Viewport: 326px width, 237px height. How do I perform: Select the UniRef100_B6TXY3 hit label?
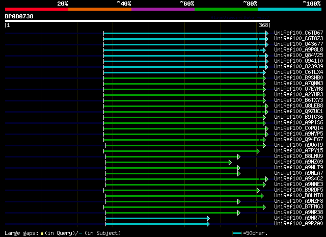coord(298,100)
